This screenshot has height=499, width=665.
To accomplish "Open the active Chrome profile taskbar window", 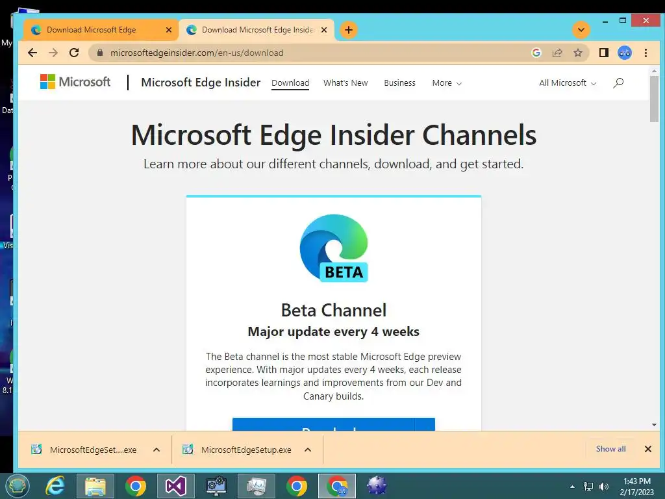I will (337, 486).
